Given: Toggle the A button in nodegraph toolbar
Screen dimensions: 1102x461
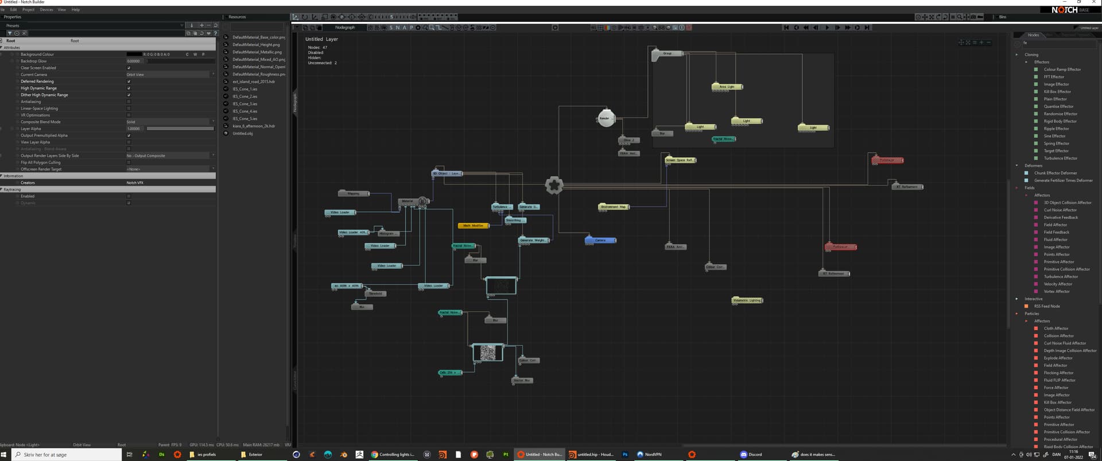Looking at the screenshot, I should click(x=405, y=28).
